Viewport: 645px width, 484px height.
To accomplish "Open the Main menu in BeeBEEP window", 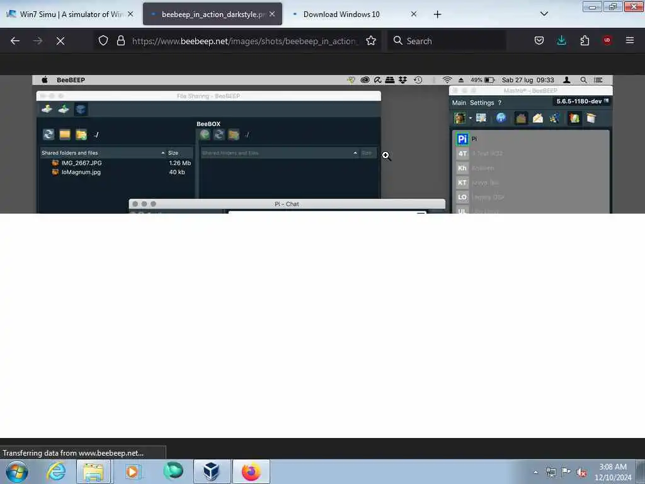I will (x=459, y=103).
